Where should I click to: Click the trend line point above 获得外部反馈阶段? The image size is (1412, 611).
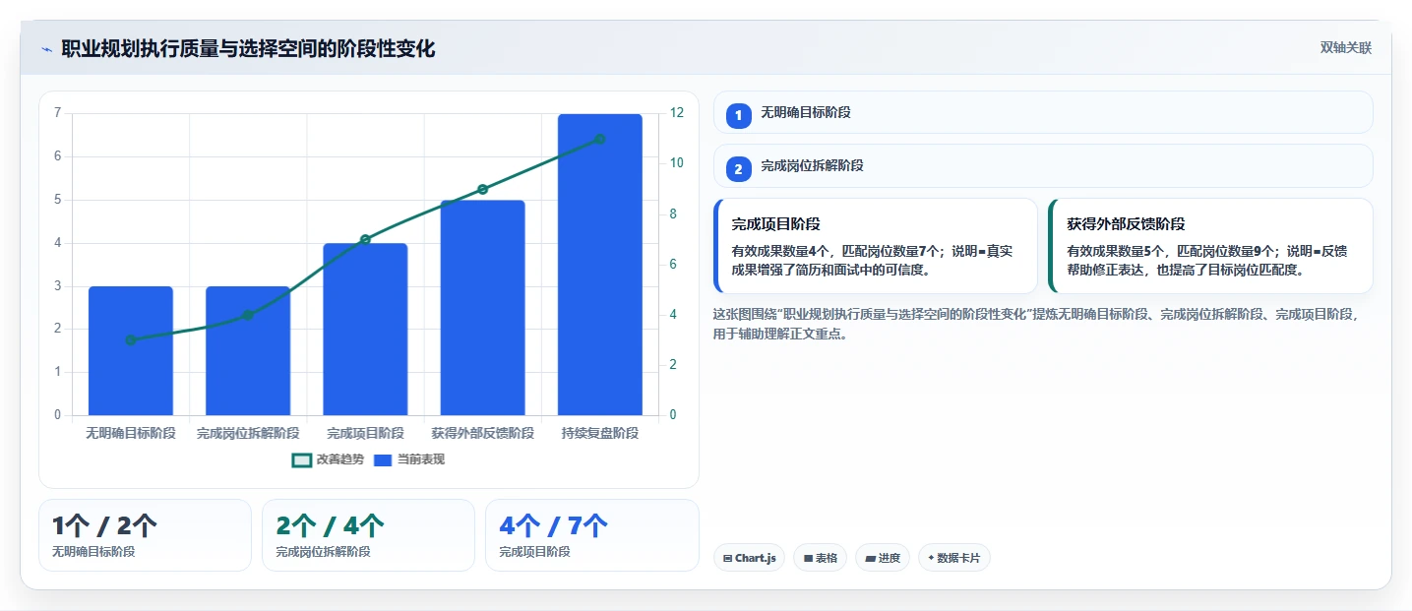482,189
